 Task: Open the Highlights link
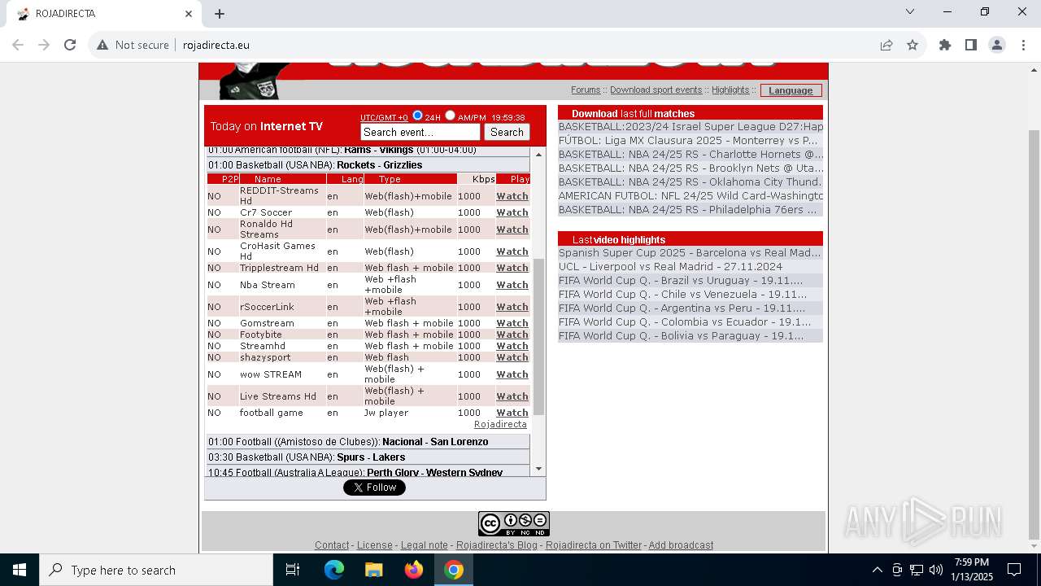(x=730, y=90)
